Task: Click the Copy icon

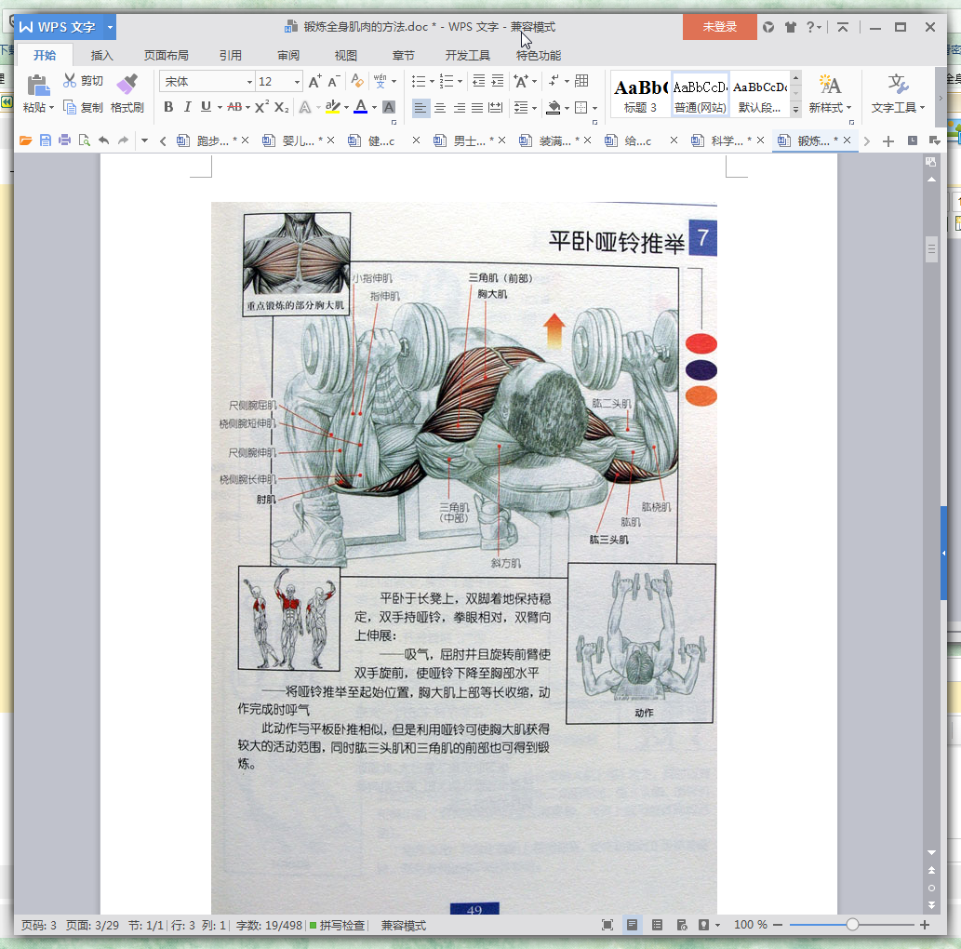Action: coord(69,107)
